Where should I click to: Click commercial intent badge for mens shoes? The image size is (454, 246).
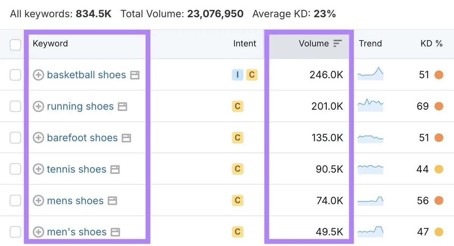tap(238, 201)
